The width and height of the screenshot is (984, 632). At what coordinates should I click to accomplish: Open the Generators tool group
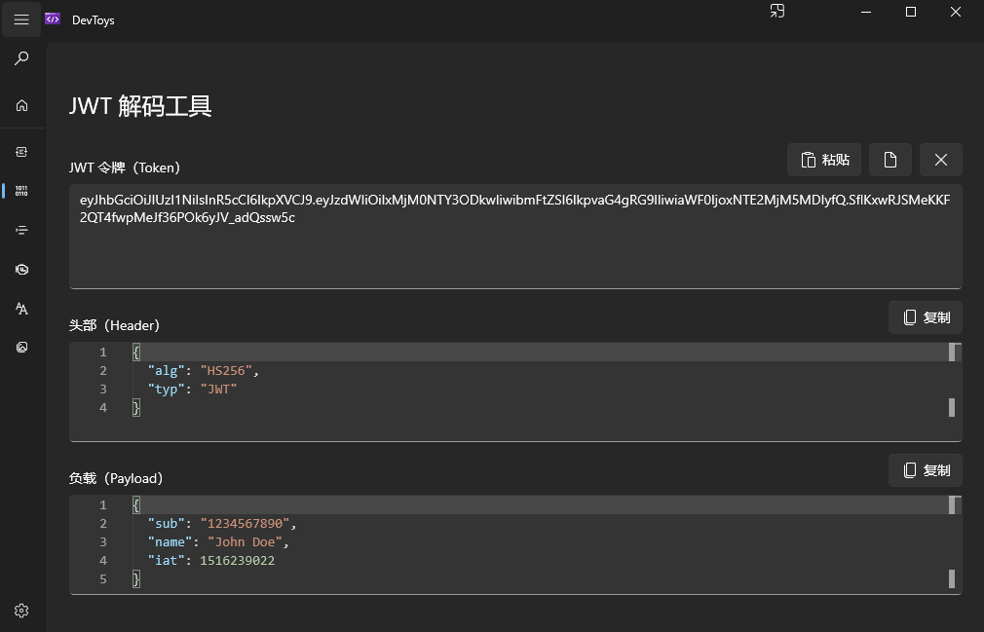21,269
